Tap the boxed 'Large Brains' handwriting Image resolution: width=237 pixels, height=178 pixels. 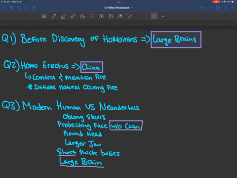tap(176, 40)
